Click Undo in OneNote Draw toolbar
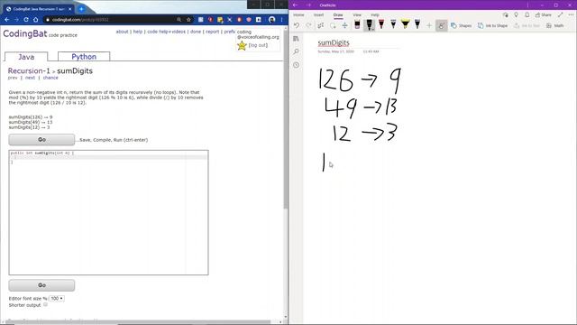 pos(297,25)
